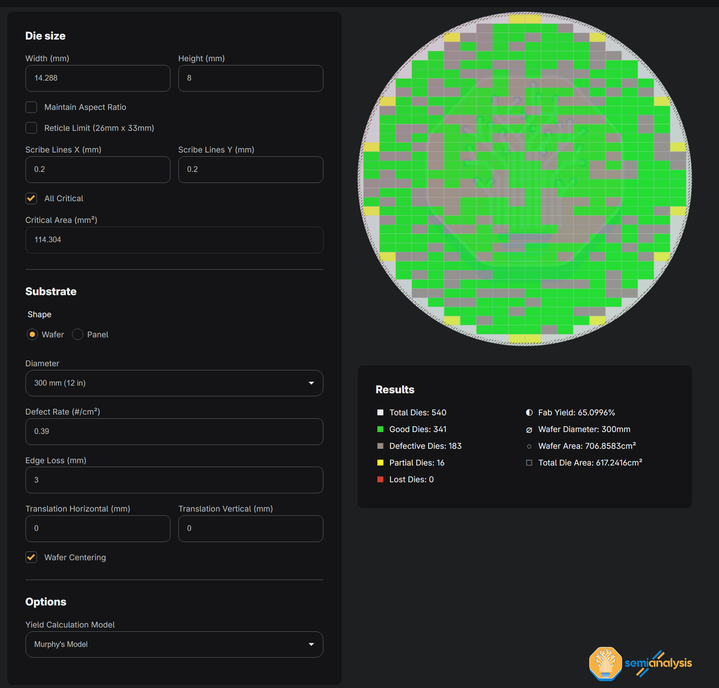Click the green Good Dies color swatch
Screen dimensions: 719x688
[380, 429]
